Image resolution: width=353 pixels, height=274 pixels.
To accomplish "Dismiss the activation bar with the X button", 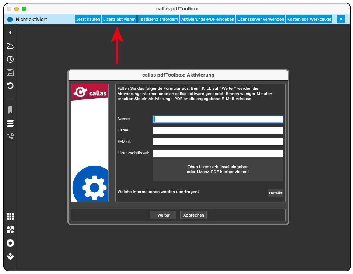I will pyautogui.click(x=341, y=19).
